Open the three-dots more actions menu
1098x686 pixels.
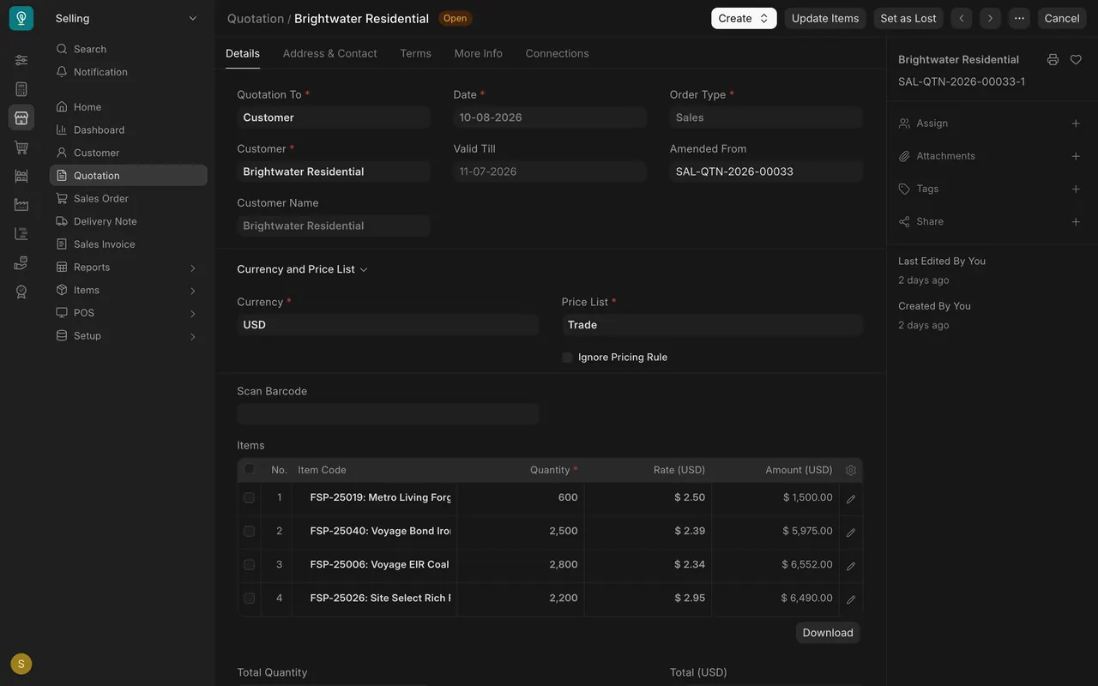click(1019, 18)
